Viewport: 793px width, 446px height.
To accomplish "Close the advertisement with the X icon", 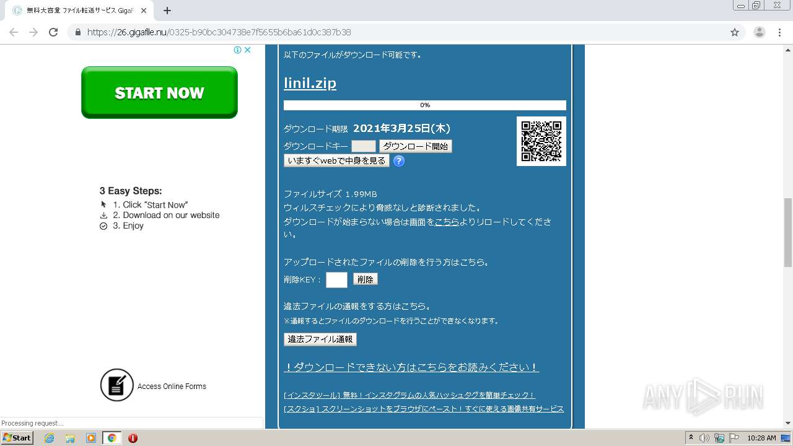I will tap(247, 50).
